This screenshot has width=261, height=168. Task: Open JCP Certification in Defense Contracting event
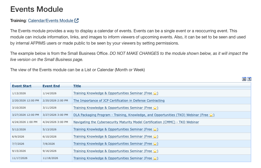[x=119, y=101]
